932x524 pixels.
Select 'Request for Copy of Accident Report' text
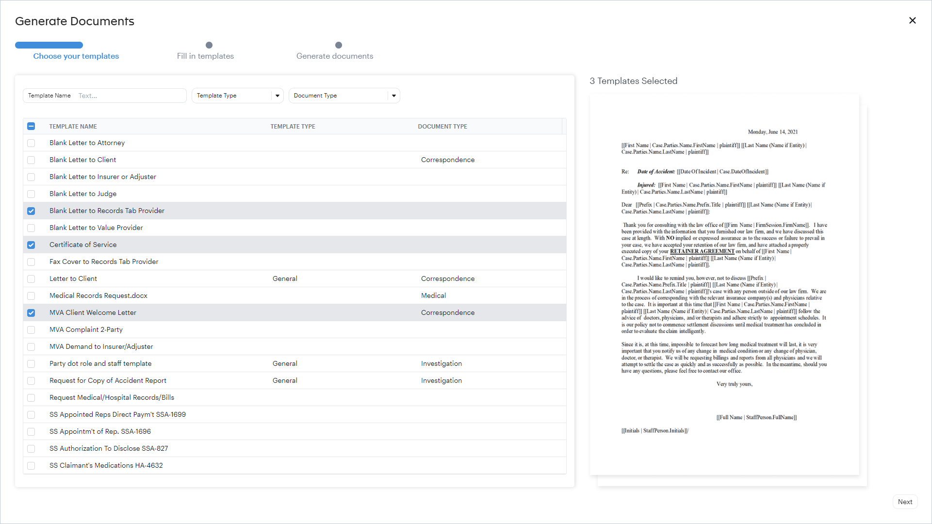[x=108, y=380]
